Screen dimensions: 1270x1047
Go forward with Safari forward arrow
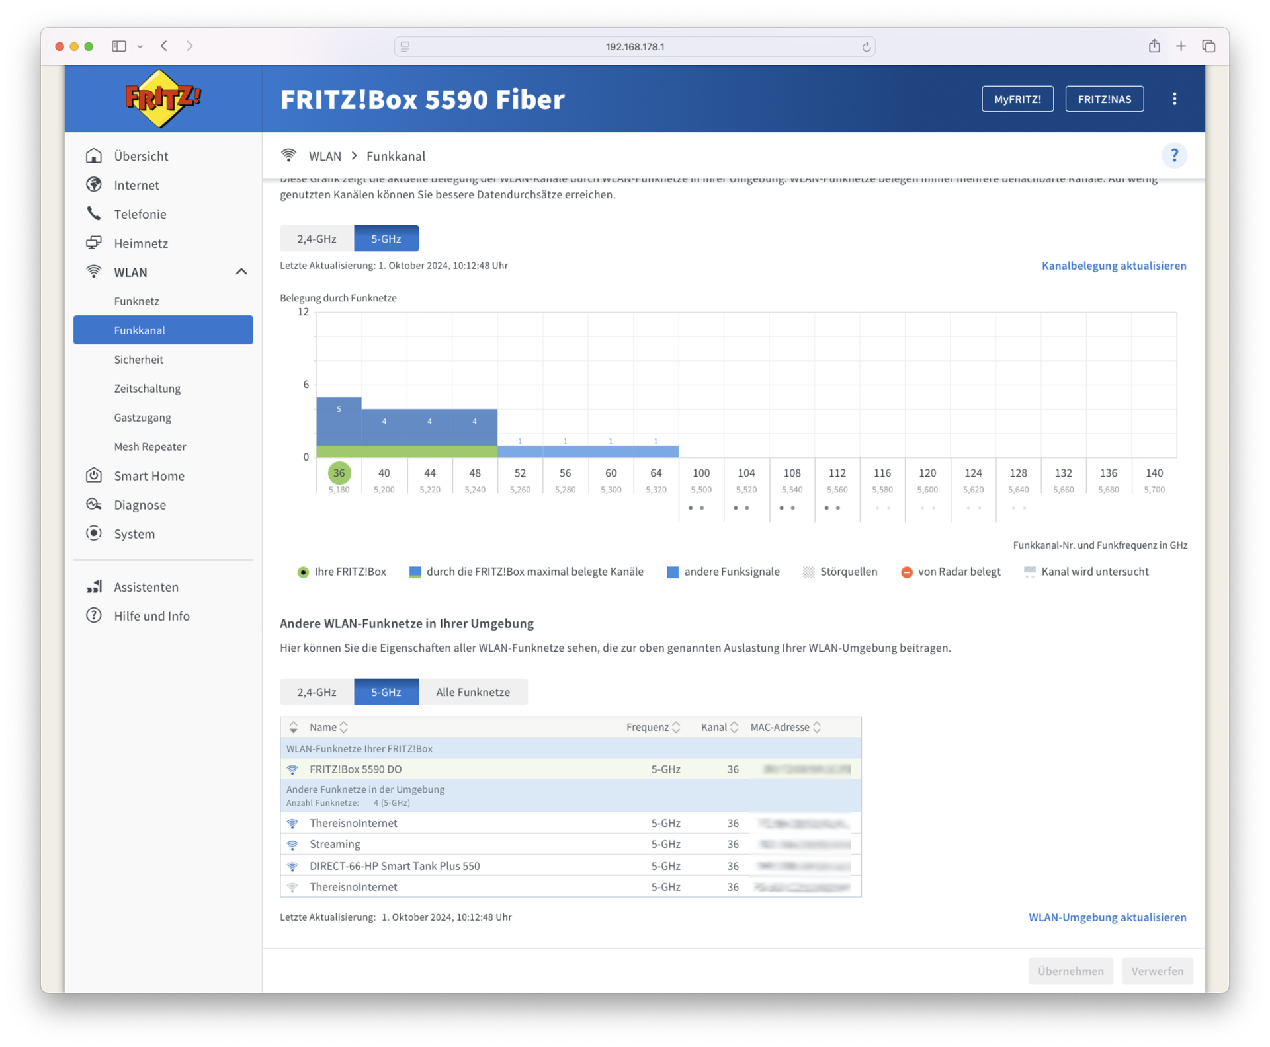pyautogui.click(x=190, y=46)
